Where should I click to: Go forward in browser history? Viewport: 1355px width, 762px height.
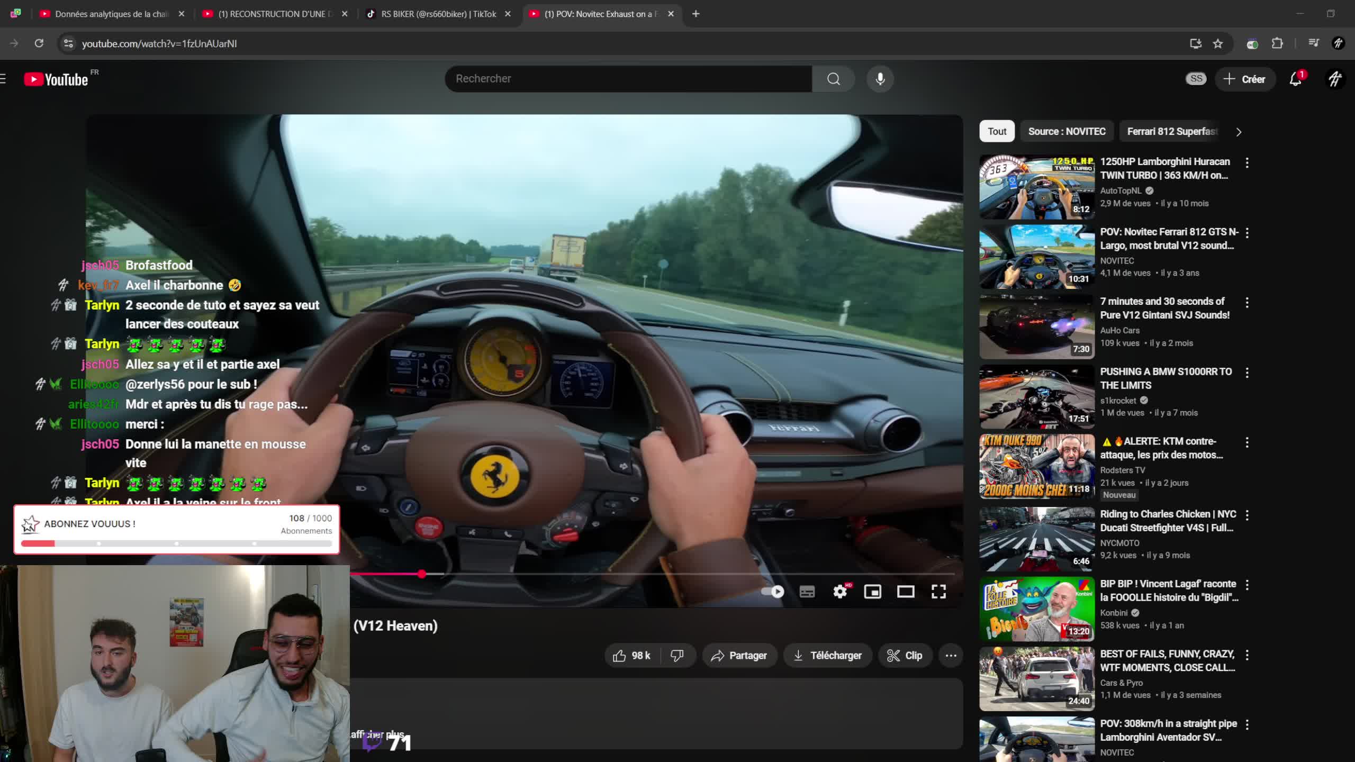click(14, 43)
